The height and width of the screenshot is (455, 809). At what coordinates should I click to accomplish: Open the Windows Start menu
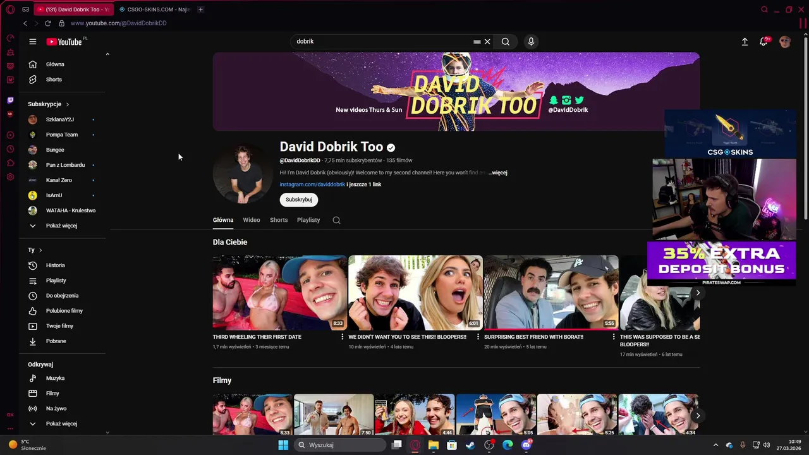(x=283, y=445)
